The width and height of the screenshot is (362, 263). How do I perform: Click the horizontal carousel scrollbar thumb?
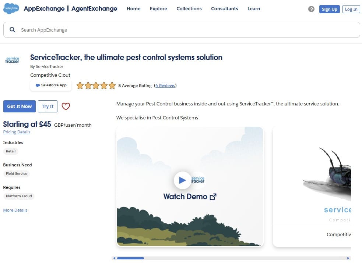(130, 258)
